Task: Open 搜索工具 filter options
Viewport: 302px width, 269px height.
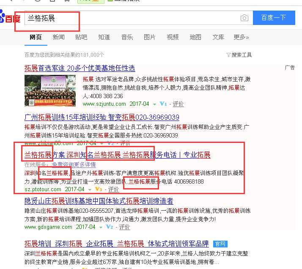Action: click(x=242, y=55)
